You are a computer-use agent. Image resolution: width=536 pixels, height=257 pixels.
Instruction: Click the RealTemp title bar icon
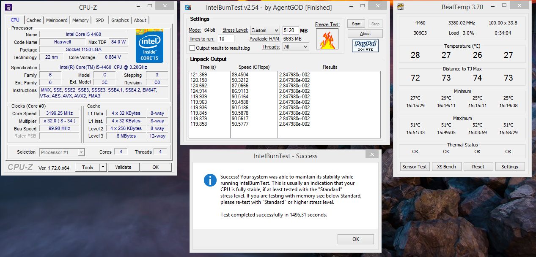pos(401,7)
